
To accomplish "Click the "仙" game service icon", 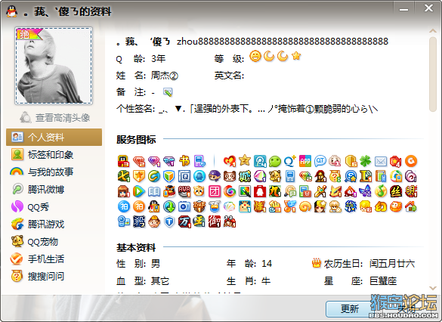I will (x=275, y=206).
